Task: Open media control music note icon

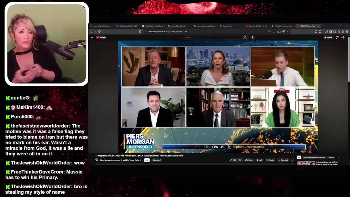Action: [326, 31]
